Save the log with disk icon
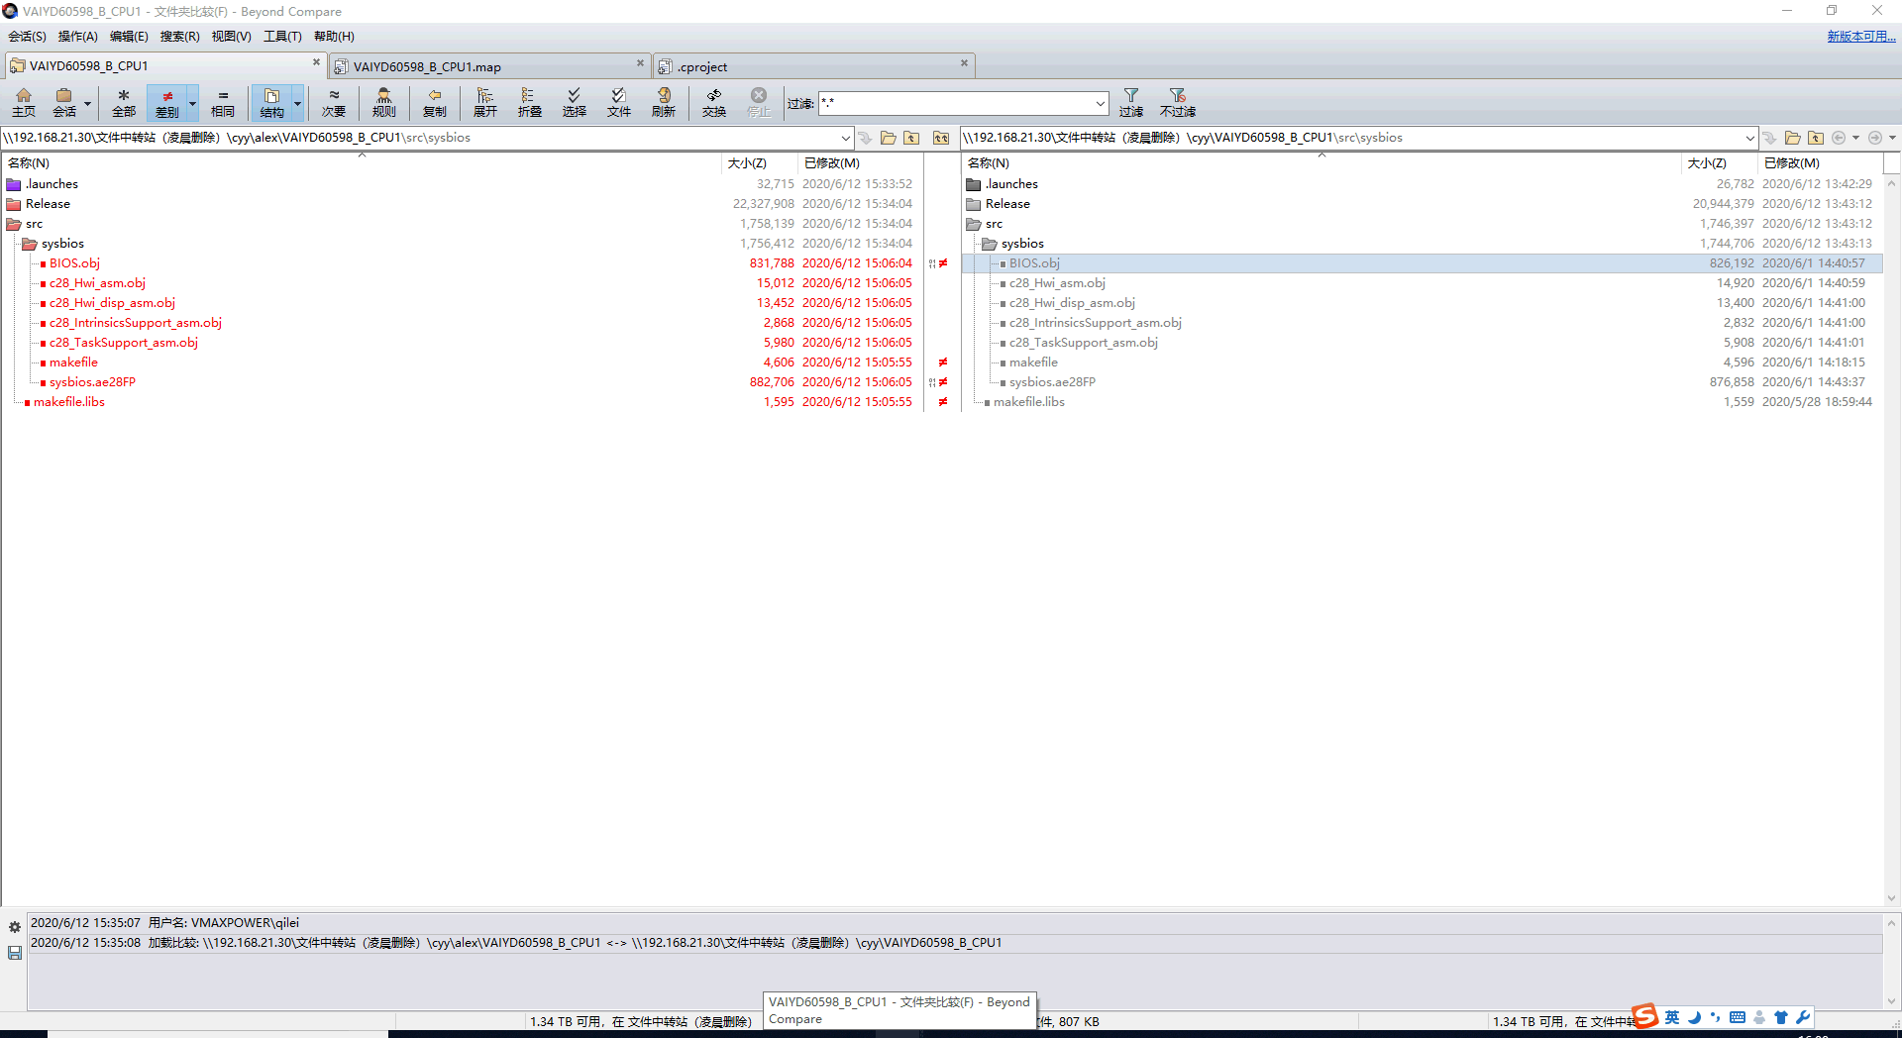Viewport: 1902px width, 1038px height. [x=15, y=953]
